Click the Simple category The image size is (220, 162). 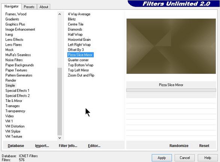(10, 85)
